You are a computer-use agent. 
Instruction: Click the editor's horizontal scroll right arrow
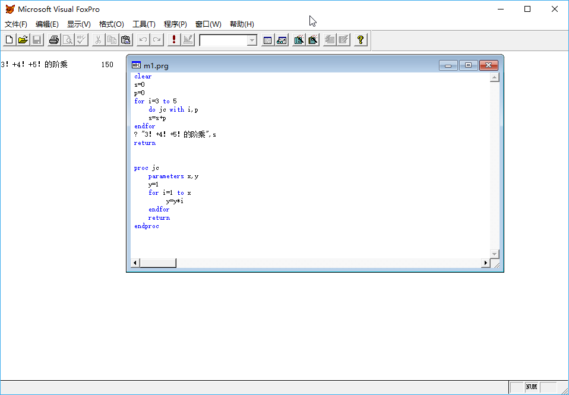(x=485, y=263)
